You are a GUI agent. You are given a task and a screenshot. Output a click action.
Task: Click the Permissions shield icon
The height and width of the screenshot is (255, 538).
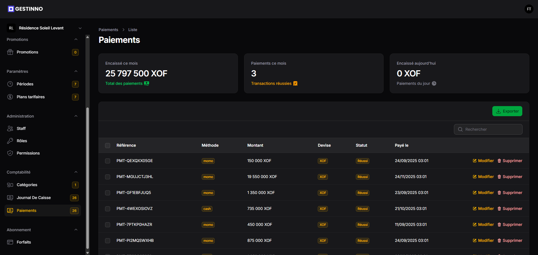(10, 153)
